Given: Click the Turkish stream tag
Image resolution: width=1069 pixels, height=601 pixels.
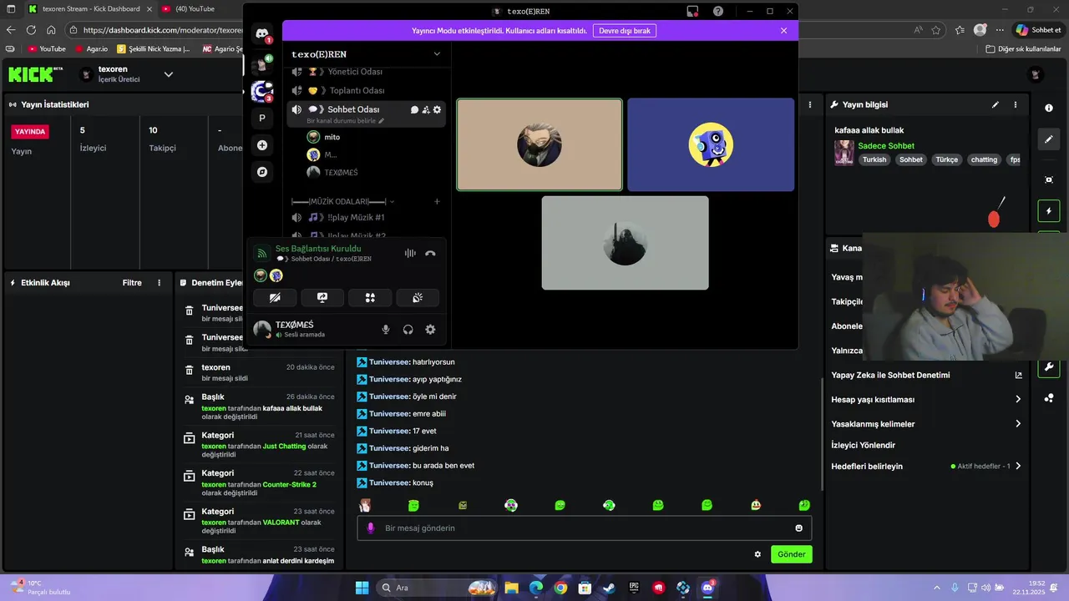Looking at the screenshot, I should pos(874,159).
